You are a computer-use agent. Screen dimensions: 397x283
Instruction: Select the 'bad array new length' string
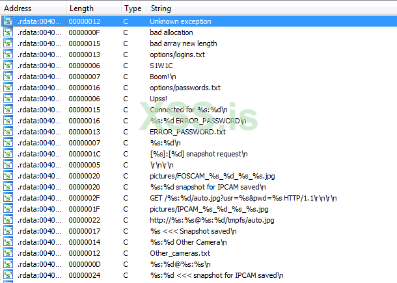click(x=184, y=43)
